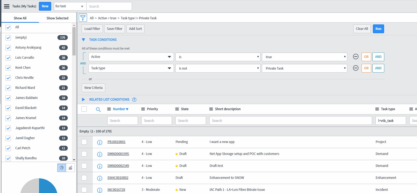Click the Tasks (My Tasks) list title
Image resolution: width=417 pixels, height=193 pixels.
click(x=24, y=6)
